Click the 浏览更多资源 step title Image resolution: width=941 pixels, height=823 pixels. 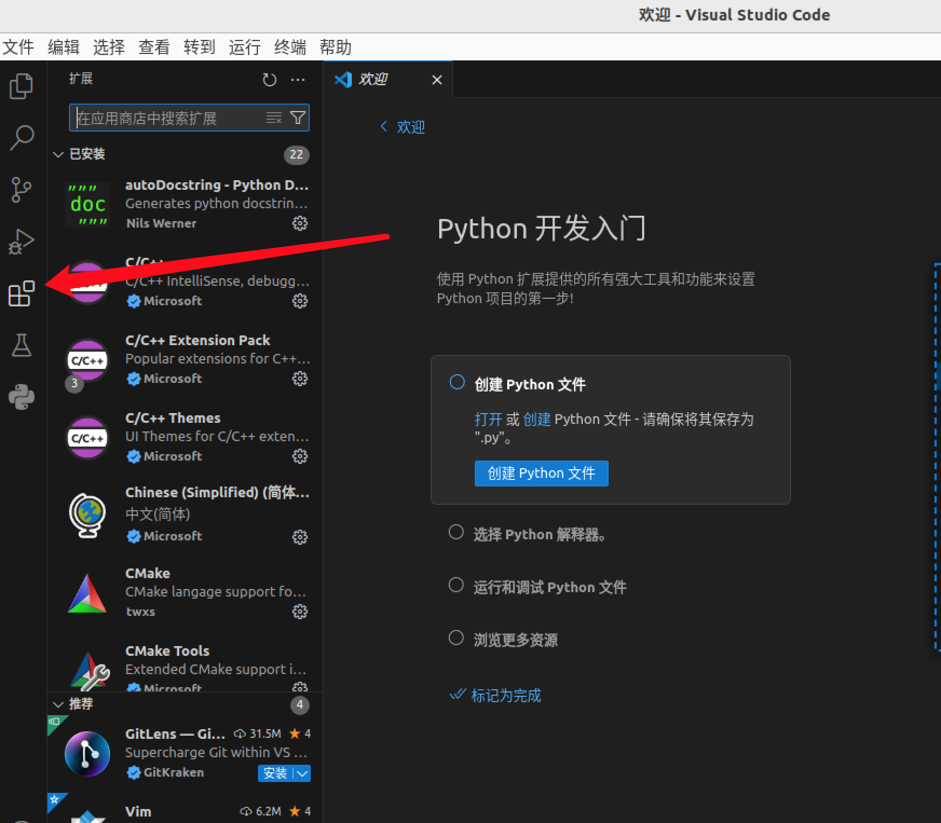pyautogui.click(x=516, y=640)
